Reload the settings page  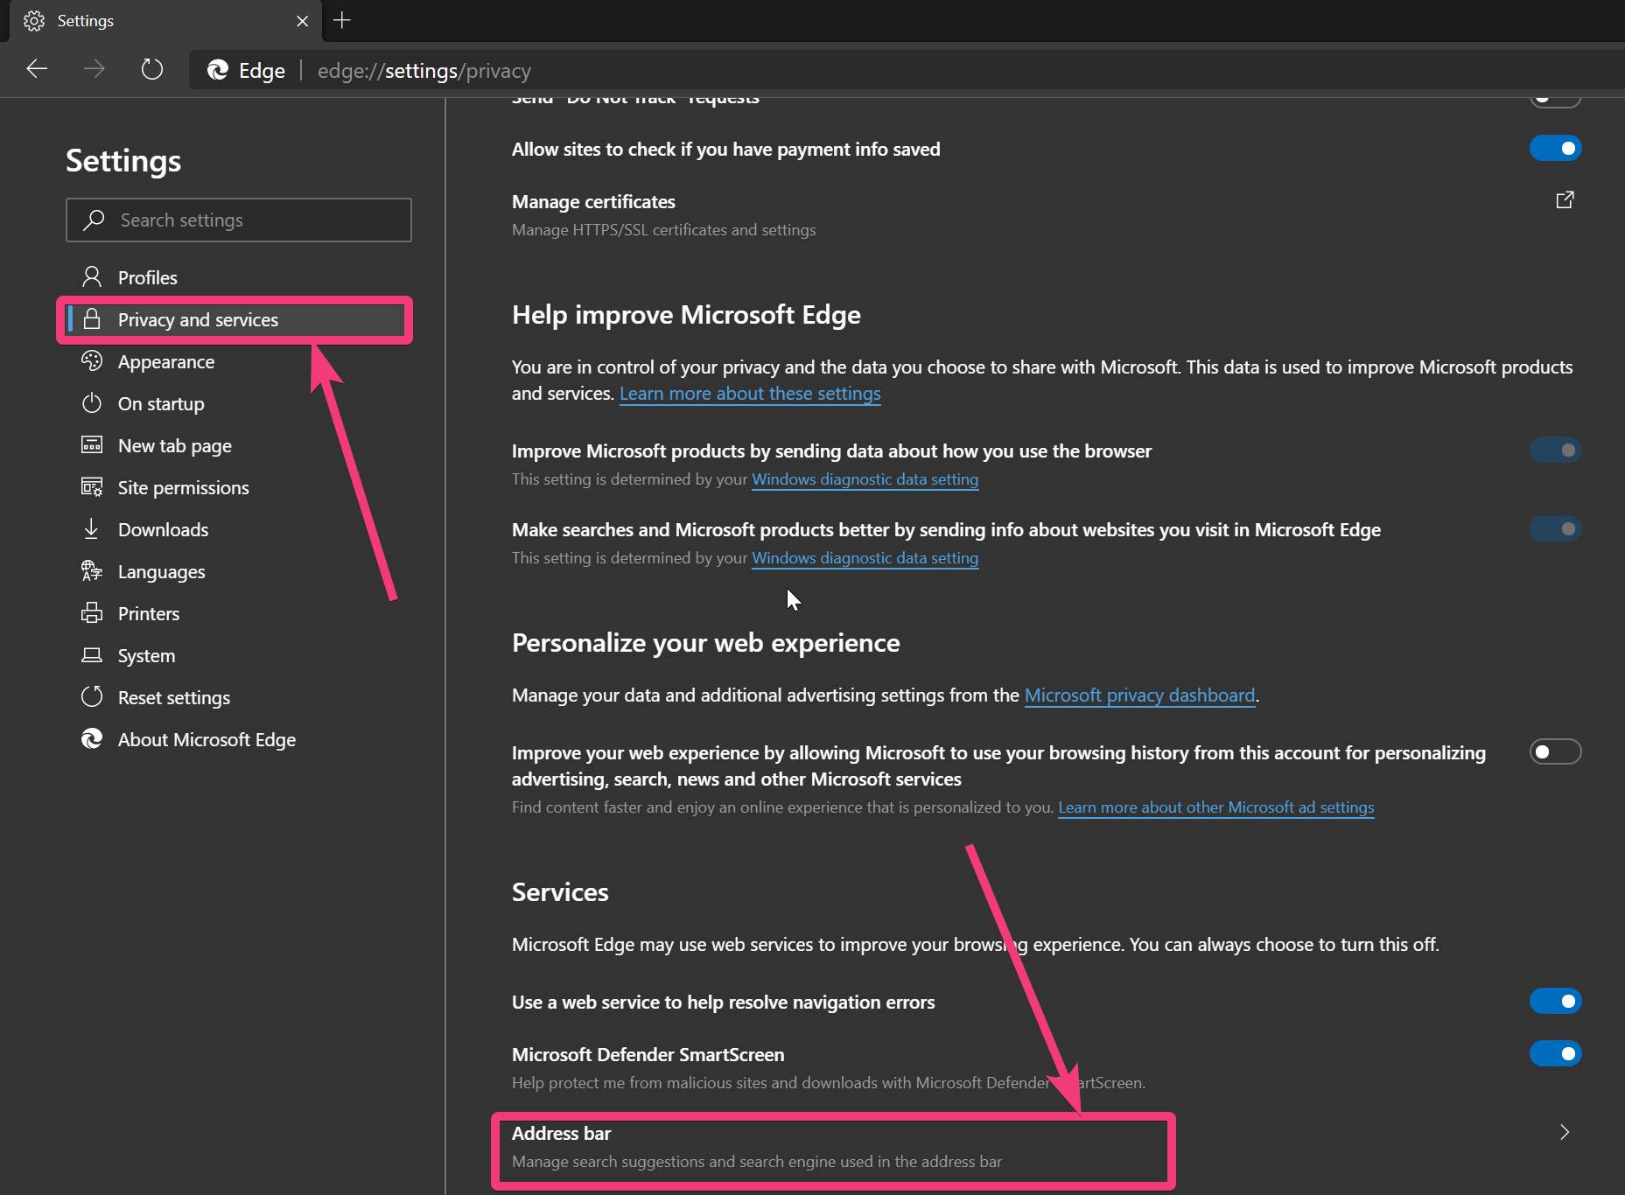click(x=152, y=69)
